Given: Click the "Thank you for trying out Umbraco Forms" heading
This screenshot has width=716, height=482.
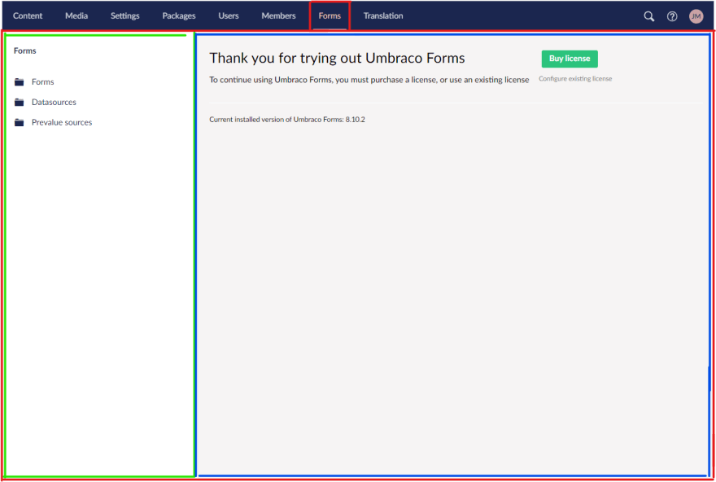Looking at the screenshot, I should pyautogui.click(x=337, y=58).
